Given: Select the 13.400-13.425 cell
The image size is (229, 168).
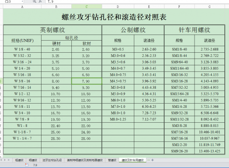Looking at the screenshot, I should pos(209,151).
